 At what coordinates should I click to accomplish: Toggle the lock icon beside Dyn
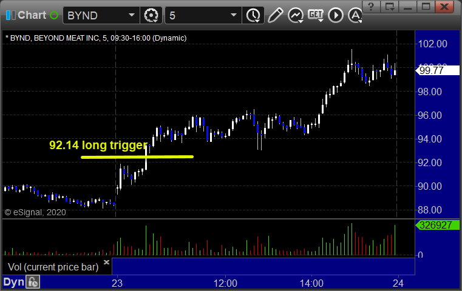click(x=33, y=282)
